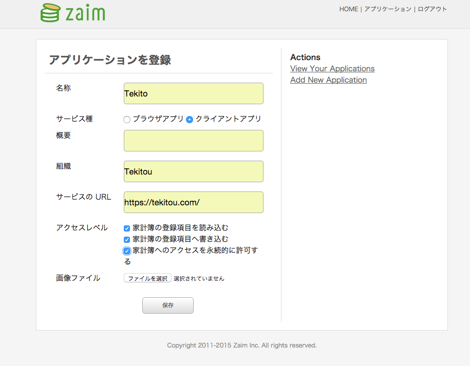
Task: Click the Copyright 2011-2015 Zaim Inc. footer text
Action: click(241, 345)
